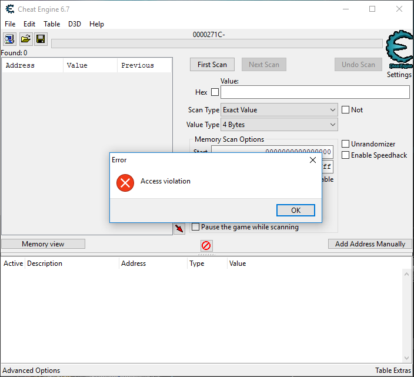414x377 pixels.
Task: Click the save floppy disk icon
Action: (41, 39)
